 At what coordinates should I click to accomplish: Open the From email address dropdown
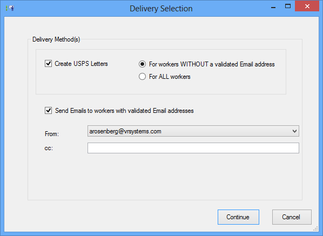(x=193, y=131)
